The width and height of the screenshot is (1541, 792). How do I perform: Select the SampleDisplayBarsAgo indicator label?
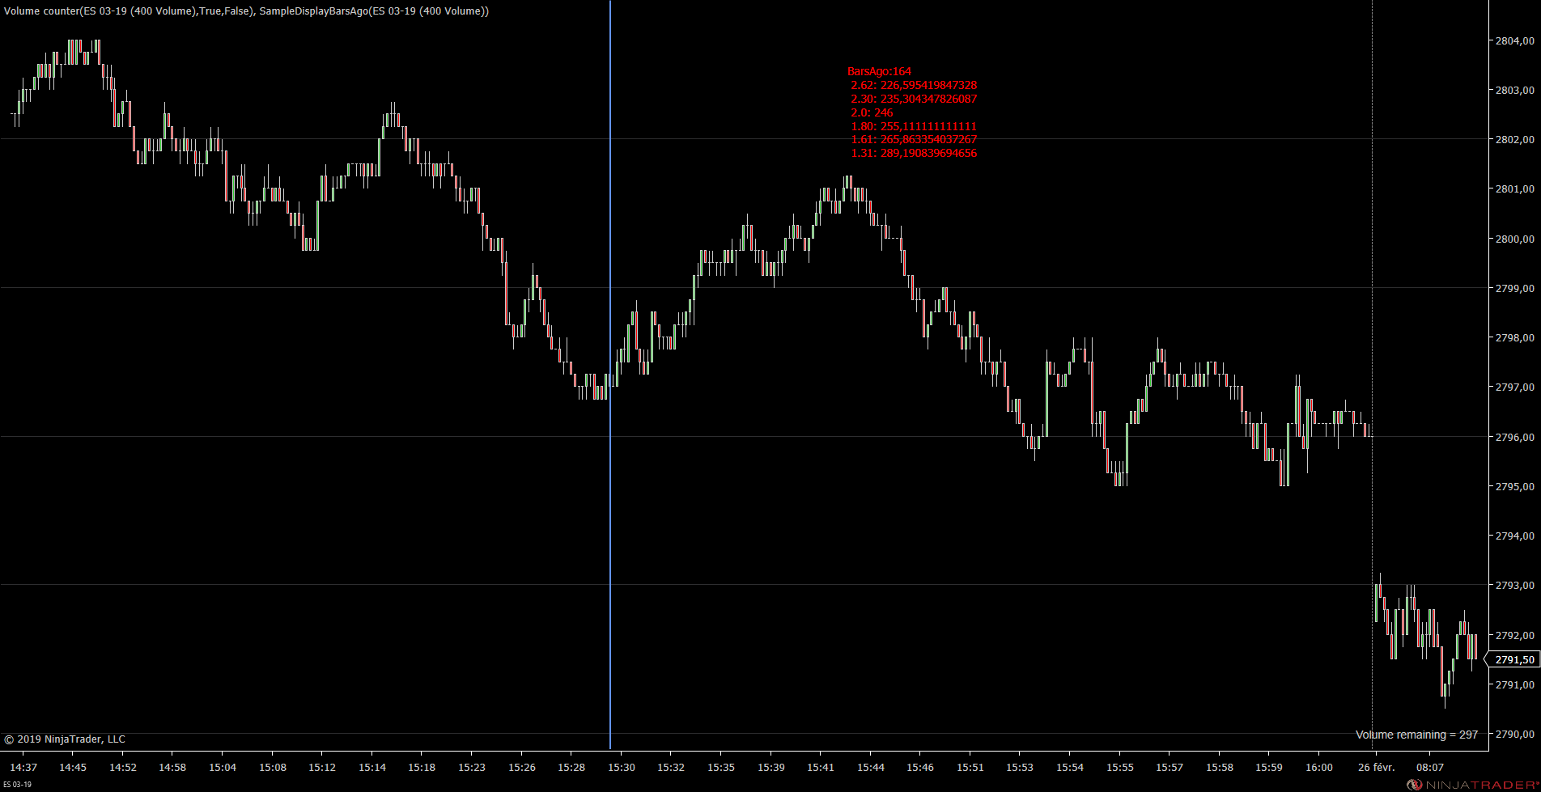tap(374, 11)
